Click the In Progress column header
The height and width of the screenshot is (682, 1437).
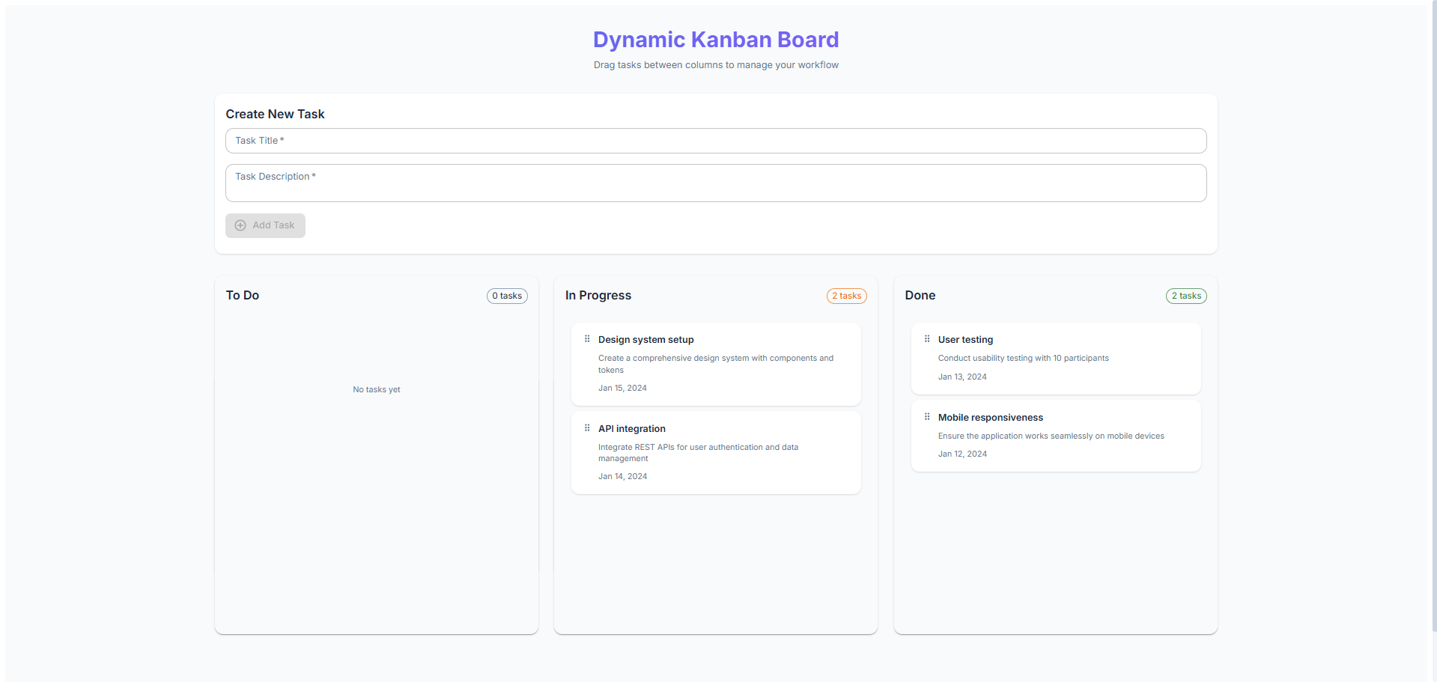pos(598,295)
